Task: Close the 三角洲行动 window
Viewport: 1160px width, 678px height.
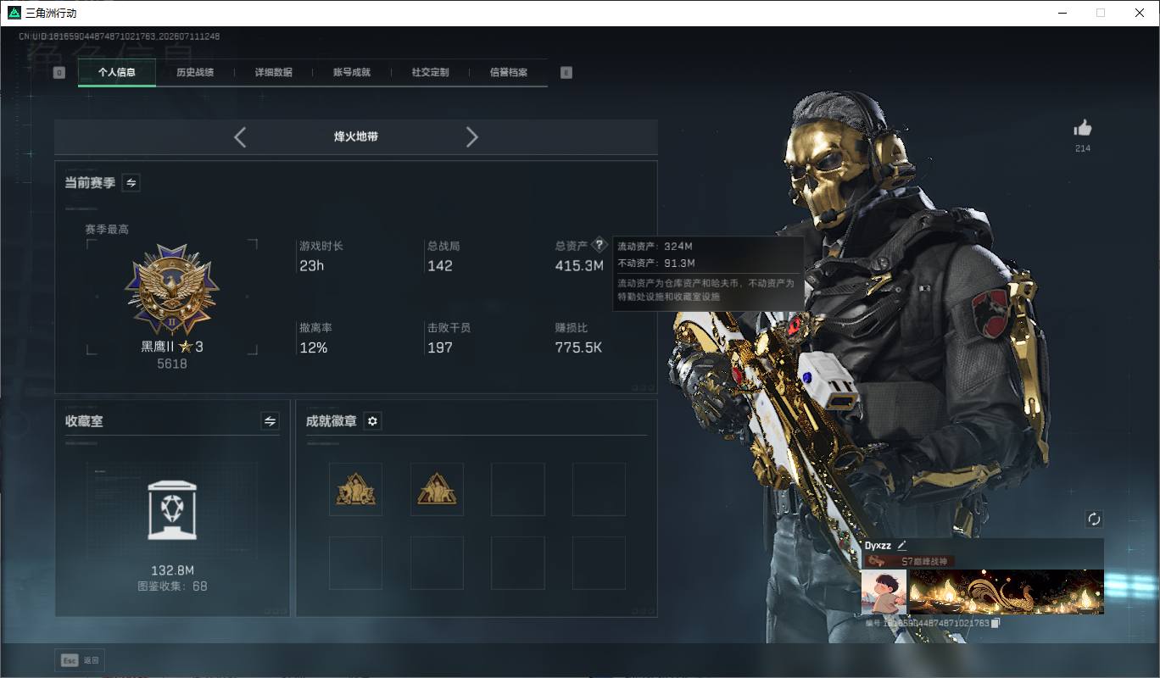Action: [1140, 13]
